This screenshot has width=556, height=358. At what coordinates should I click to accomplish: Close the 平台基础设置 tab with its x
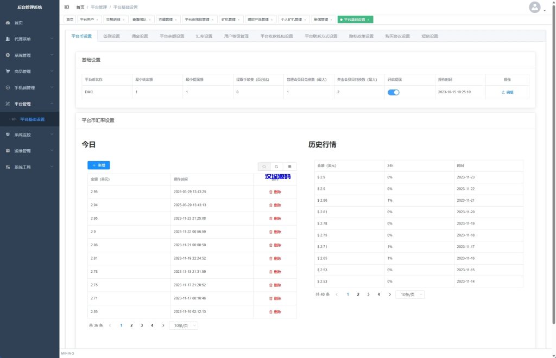coord(369,19)
